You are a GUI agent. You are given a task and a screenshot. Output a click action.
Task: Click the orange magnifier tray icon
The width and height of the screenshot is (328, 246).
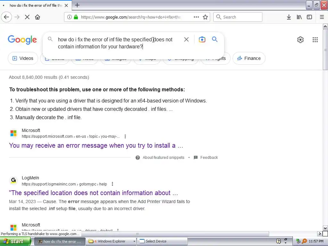point(304,242)
